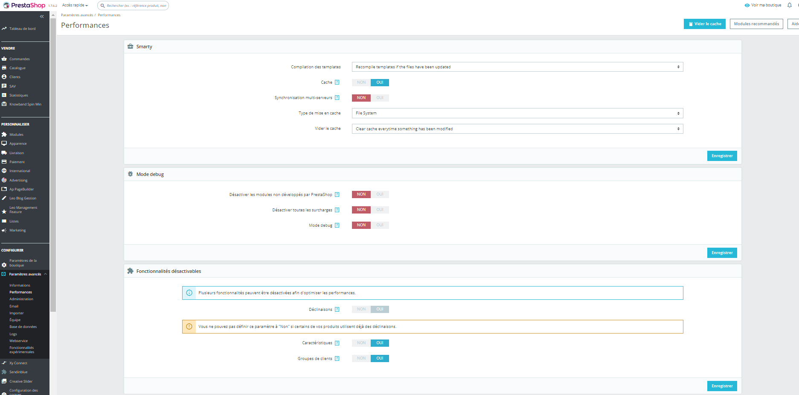
Task: Set Caractéristiques toggle to NON
Action: coord(361,343)
